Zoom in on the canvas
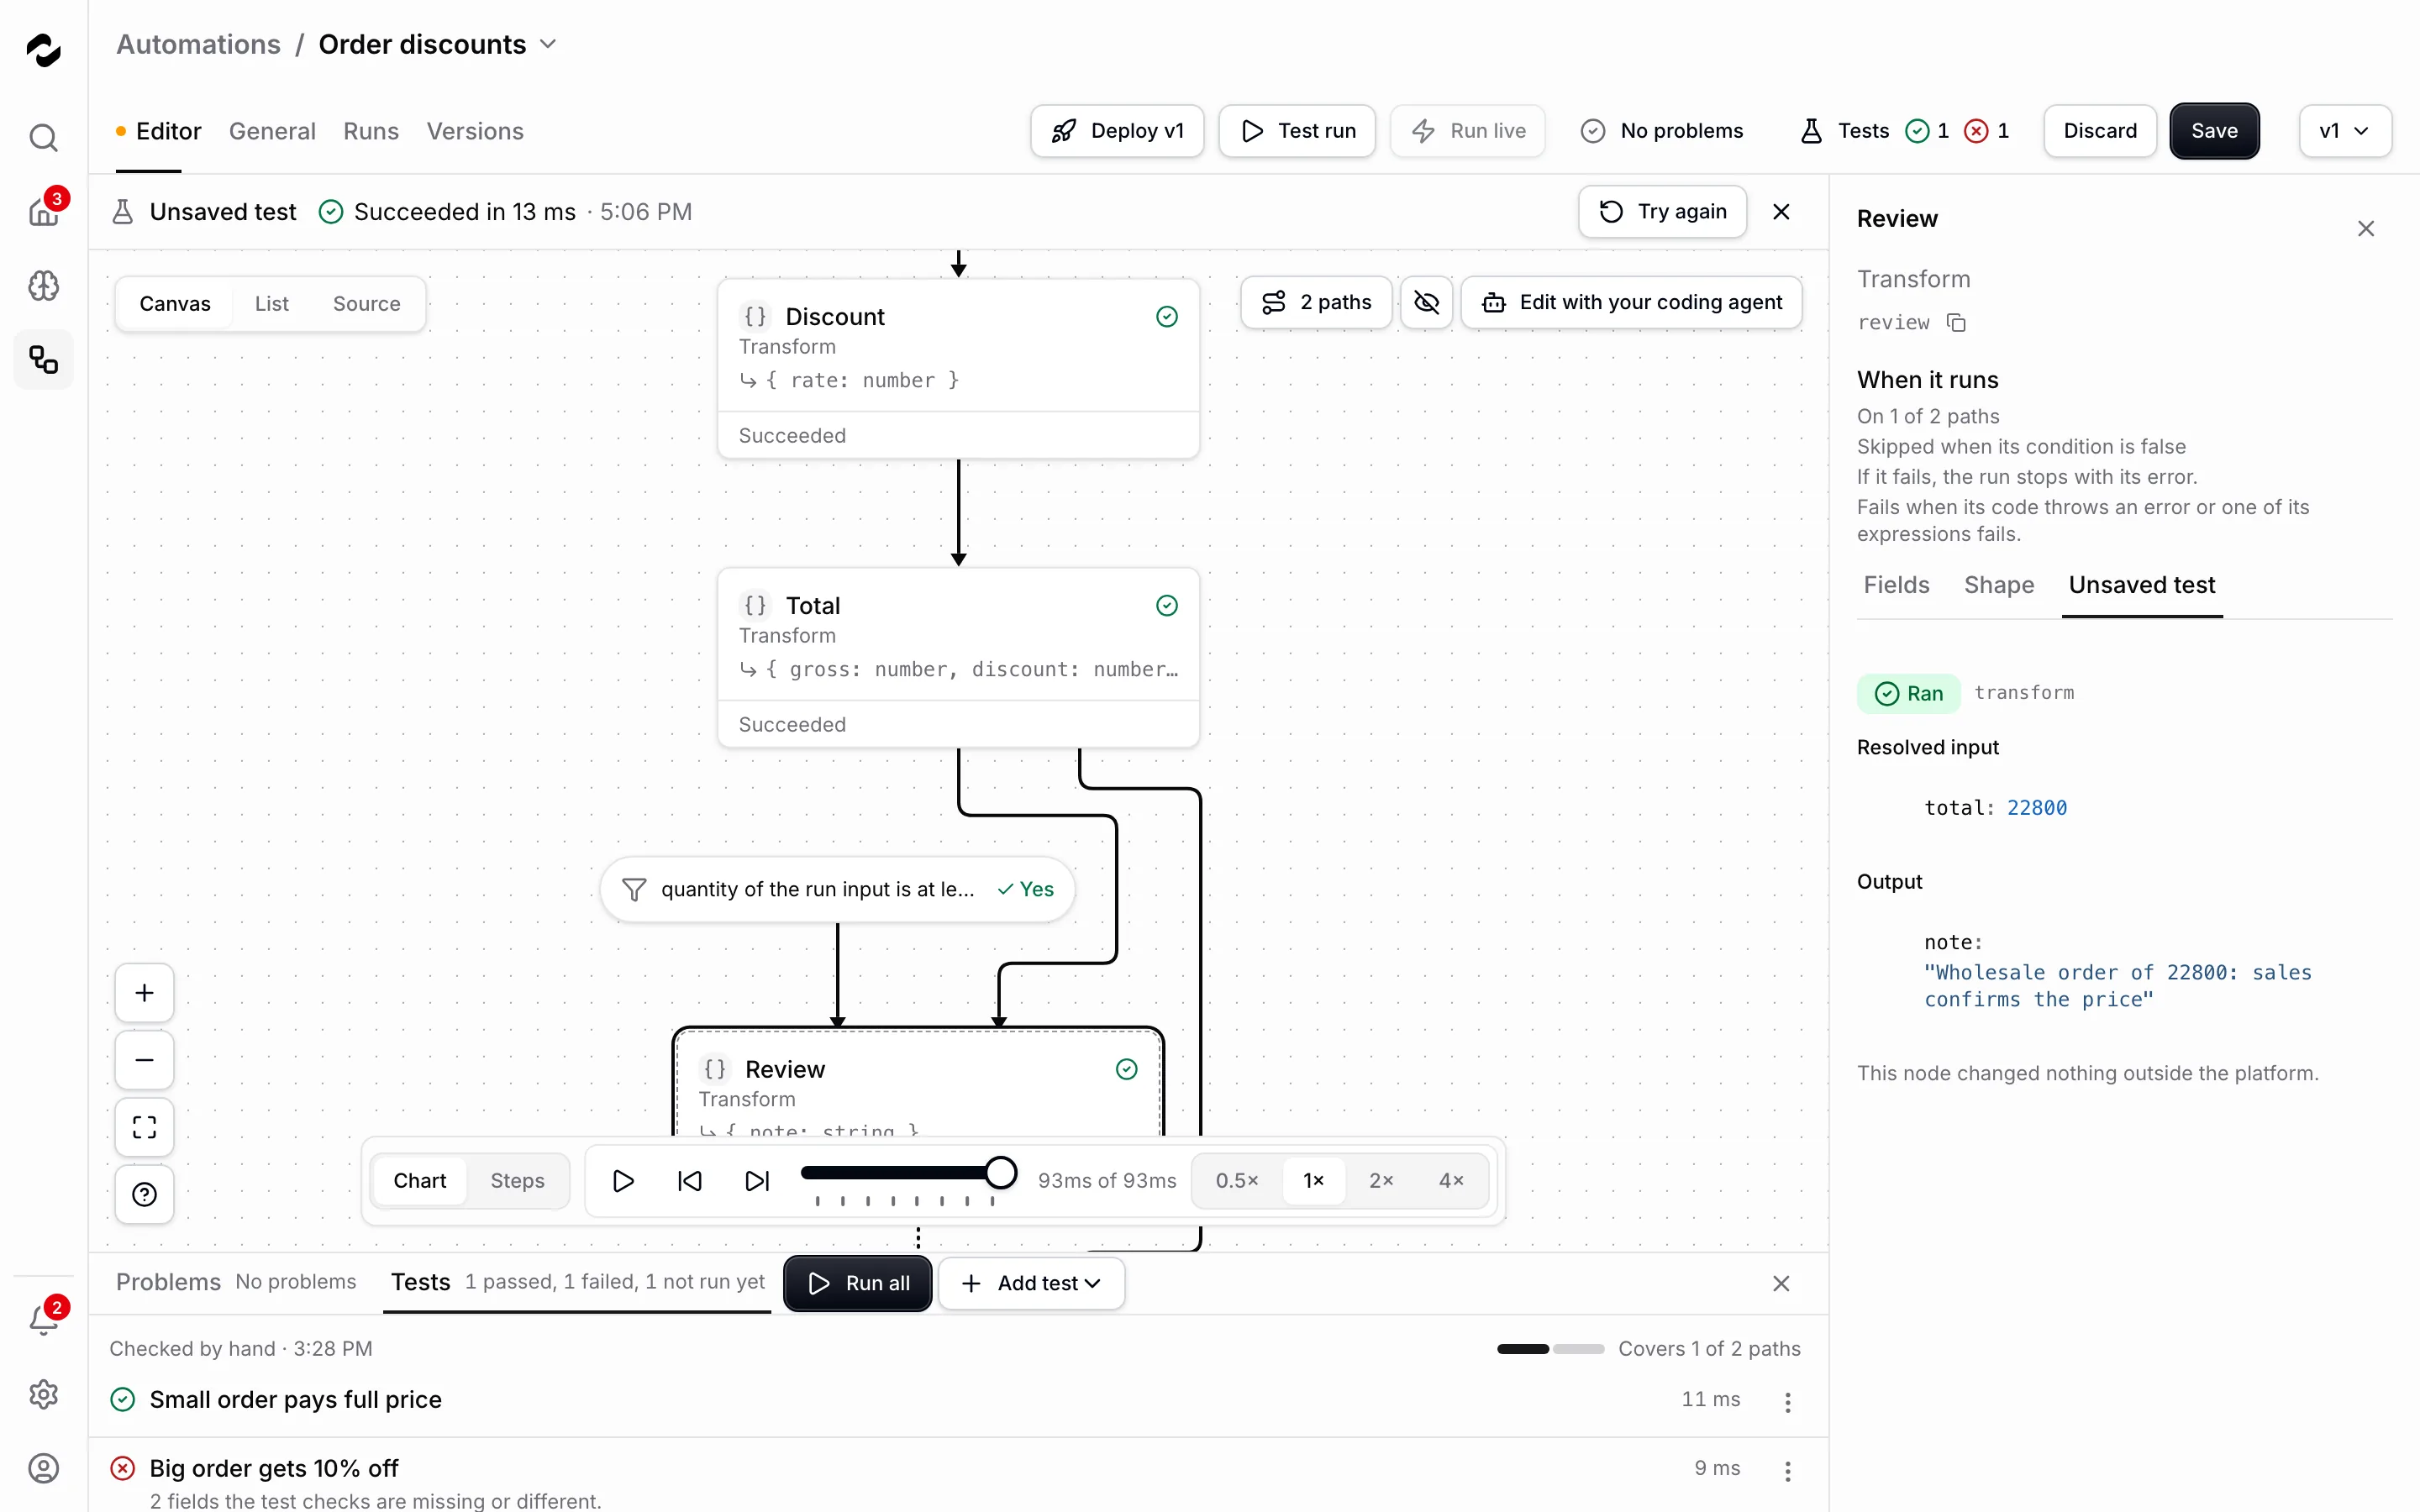The height and width of the screenshot is (1512, 2420). (144, 993)
